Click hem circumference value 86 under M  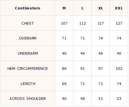pos(64,69)
